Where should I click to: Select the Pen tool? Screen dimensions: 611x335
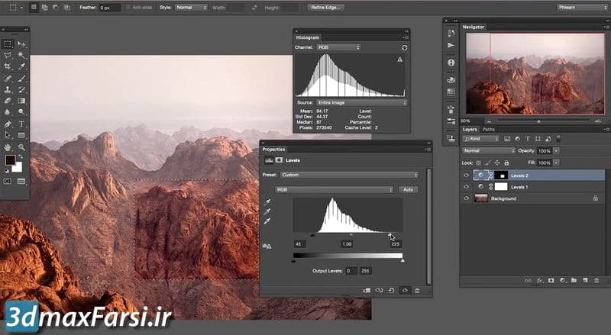click(8, 124)
